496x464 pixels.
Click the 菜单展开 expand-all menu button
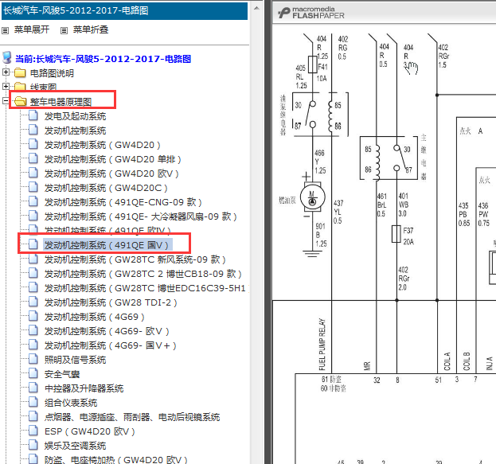click(32, 29)
